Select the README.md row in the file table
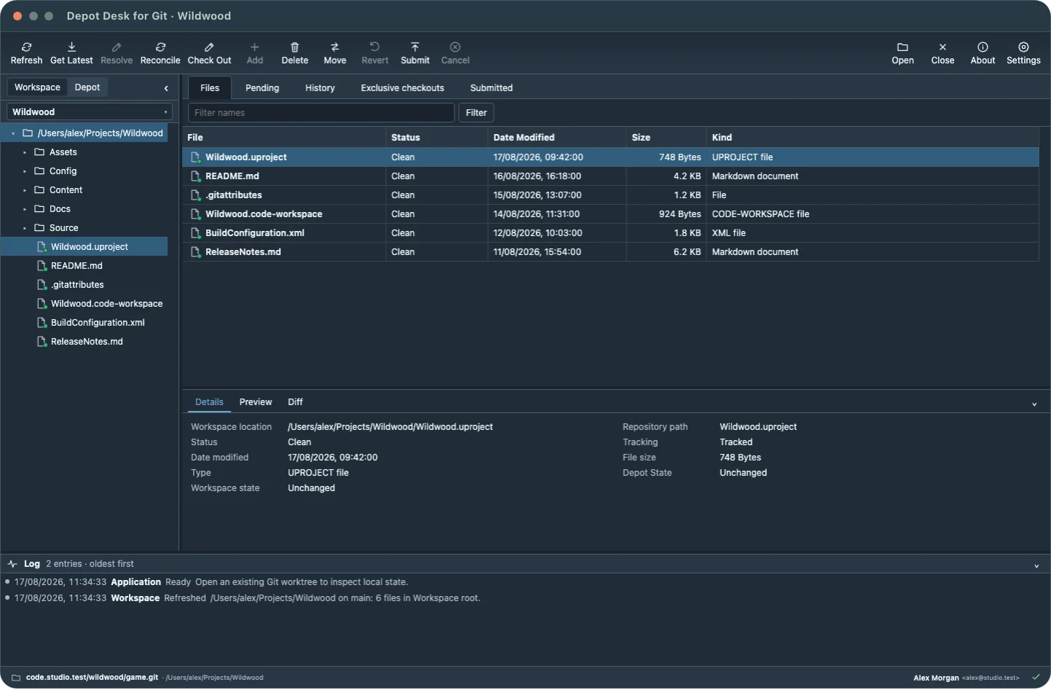The height and width of the screenshot is (690, 1051). 610,176
